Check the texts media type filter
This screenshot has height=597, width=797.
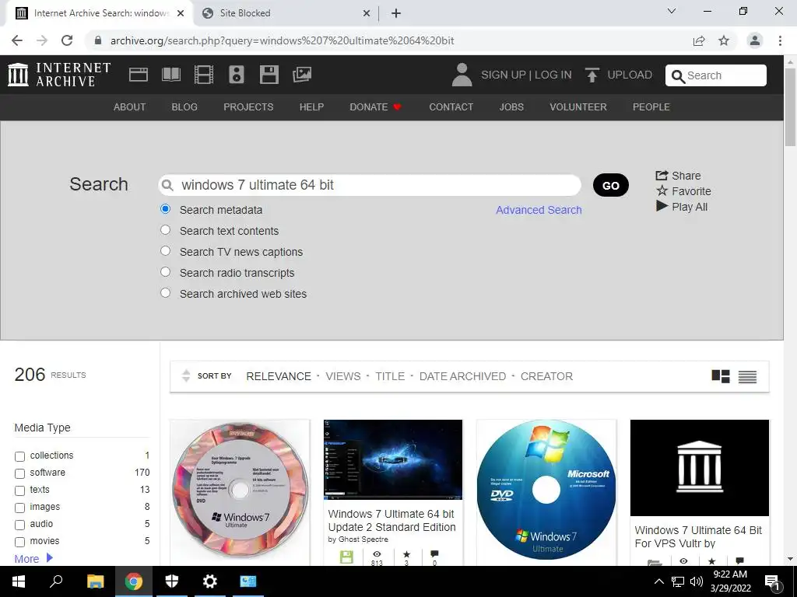tap(19, 491)
